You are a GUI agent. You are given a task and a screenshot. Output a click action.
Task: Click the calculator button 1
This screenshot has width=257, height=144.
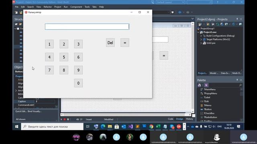point(49,44)
